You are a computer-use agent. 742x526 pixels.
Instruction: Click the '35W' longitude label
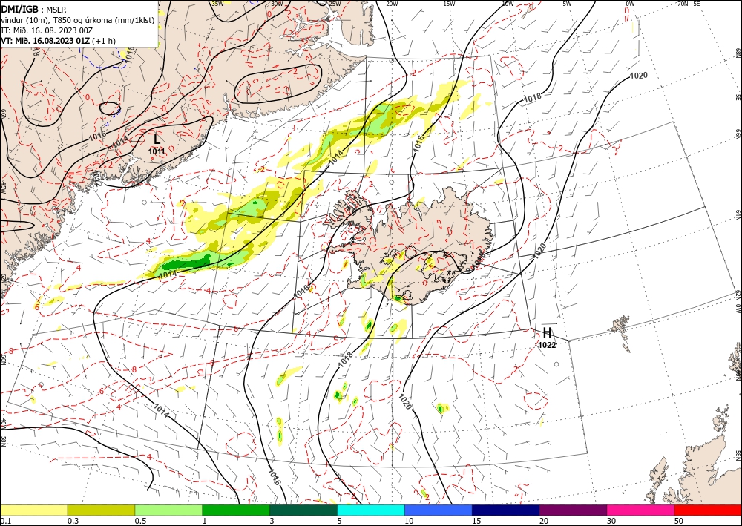(x=217, y=3)
